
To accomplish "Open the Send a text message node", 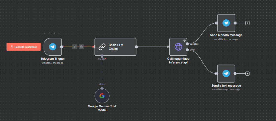I will click(226, 73).
